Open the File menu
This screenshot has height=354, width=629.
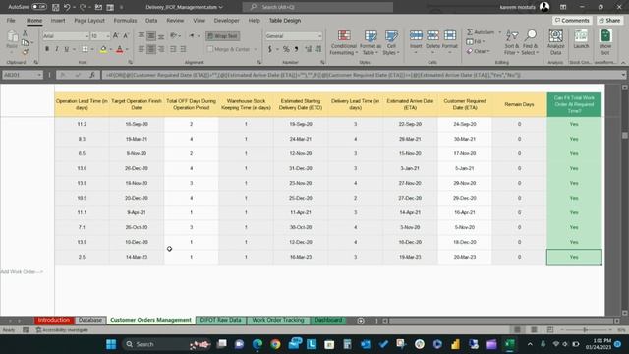(11, 20)
